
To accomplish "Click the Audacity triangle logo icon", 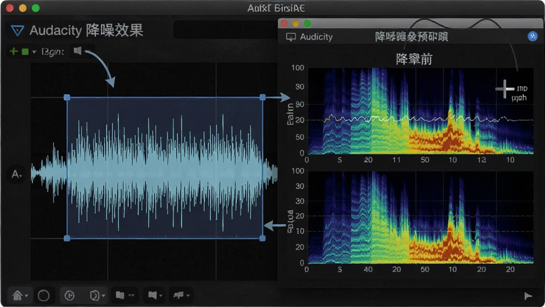I will (17, 30).
